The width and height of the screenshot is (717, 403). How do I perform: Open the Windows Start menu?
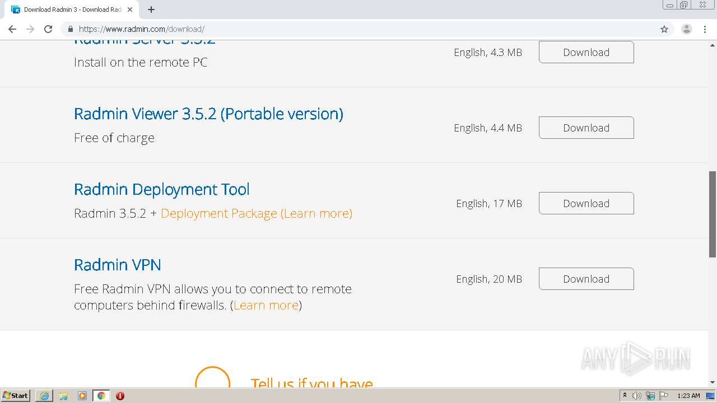point(16,395)
